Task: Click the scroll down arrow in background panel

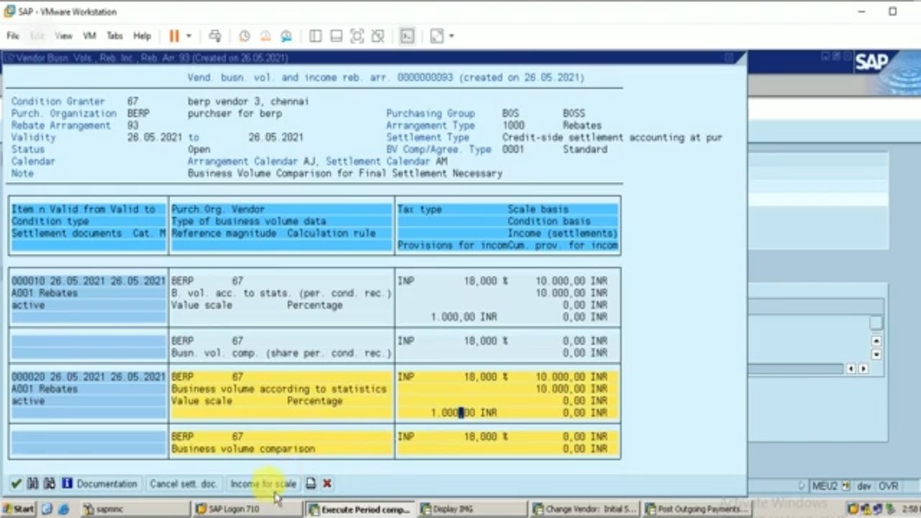Action: pyautogui.click(x=876, y=354)
